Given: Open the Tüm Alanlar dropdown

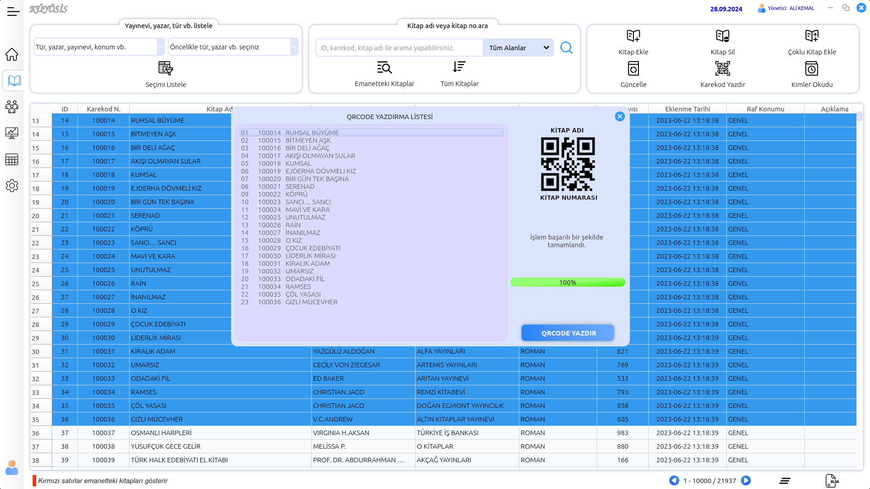Looking at the screenshot, I should tap(518, 48).
